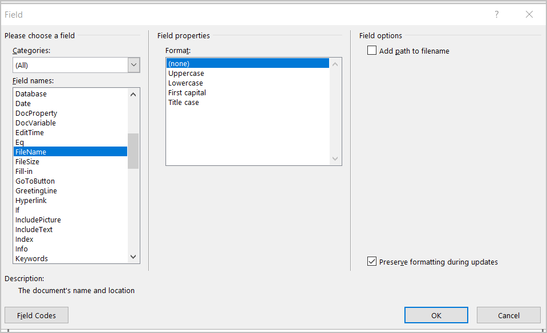Choose Title case format

[x=184, y=103]
